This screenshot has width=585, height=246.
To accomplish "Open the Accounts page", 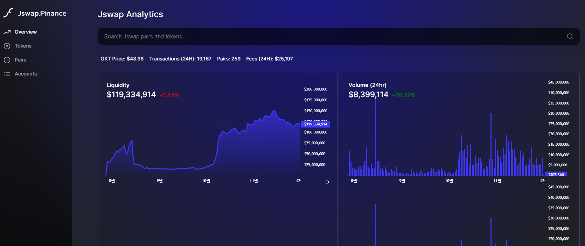I will point(26,74).
